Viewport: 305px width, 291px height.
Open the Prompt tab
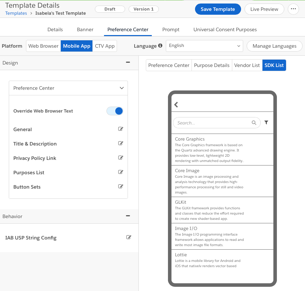coord(171,29)
